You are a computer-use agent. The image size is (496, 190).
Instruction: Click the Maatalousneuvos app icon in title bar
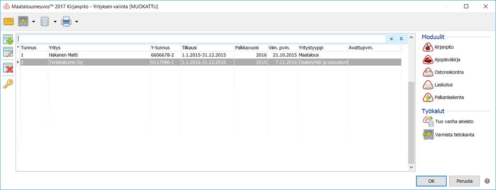tap(6, 6)
